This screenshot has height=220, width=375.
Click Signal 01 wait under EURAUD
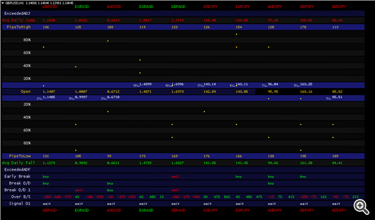143,203
